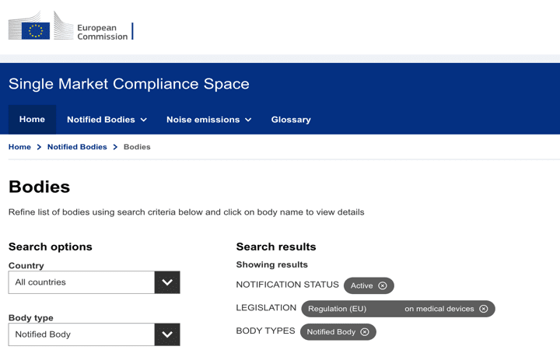Click the Bodies breadcrumb text
Viewport: 560px width, 350px height.
click(x=137, y=147)
